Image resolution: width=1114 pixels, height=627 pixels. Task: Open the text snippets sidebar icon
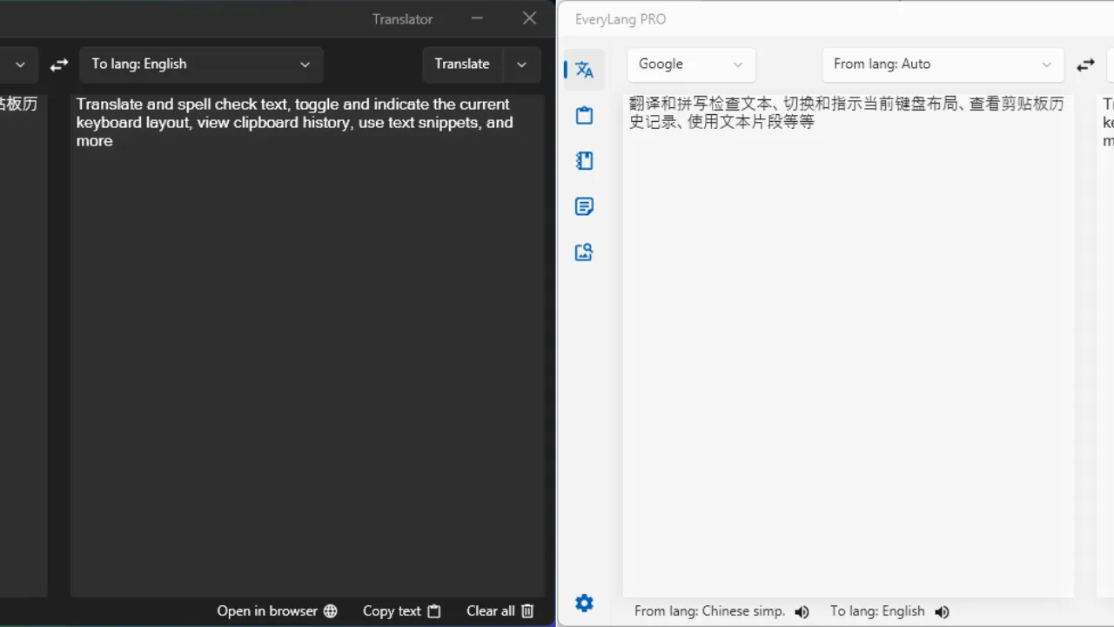[584, 206]
